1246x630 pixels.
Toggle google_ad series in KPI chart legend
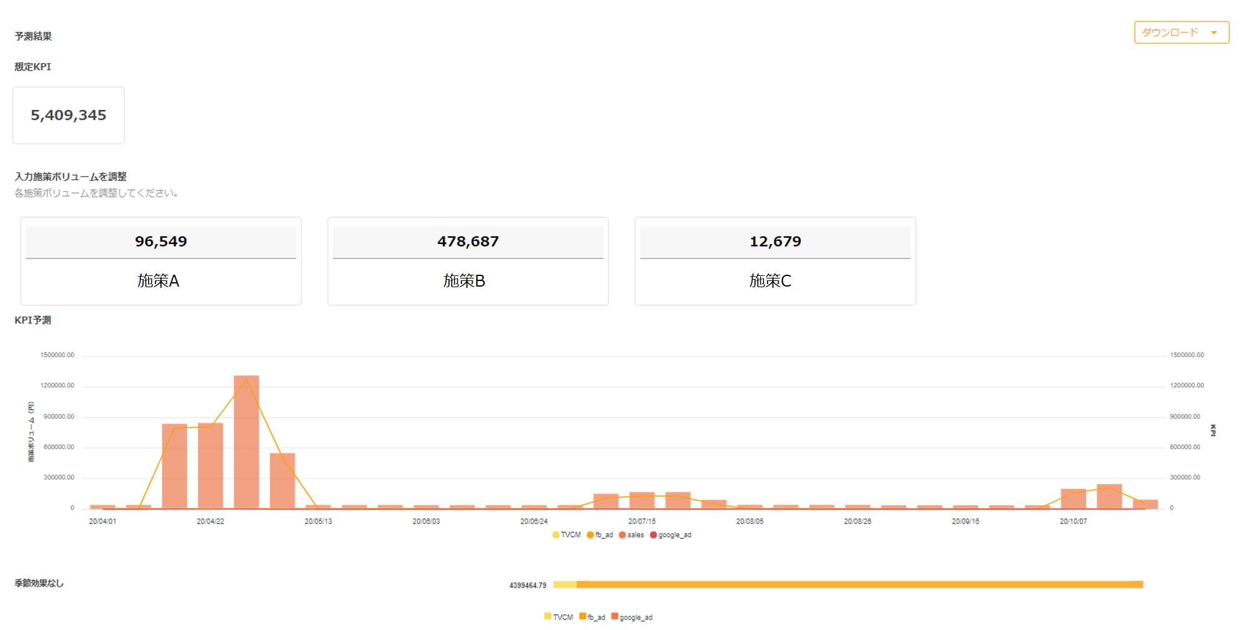[x=671, y=535]
